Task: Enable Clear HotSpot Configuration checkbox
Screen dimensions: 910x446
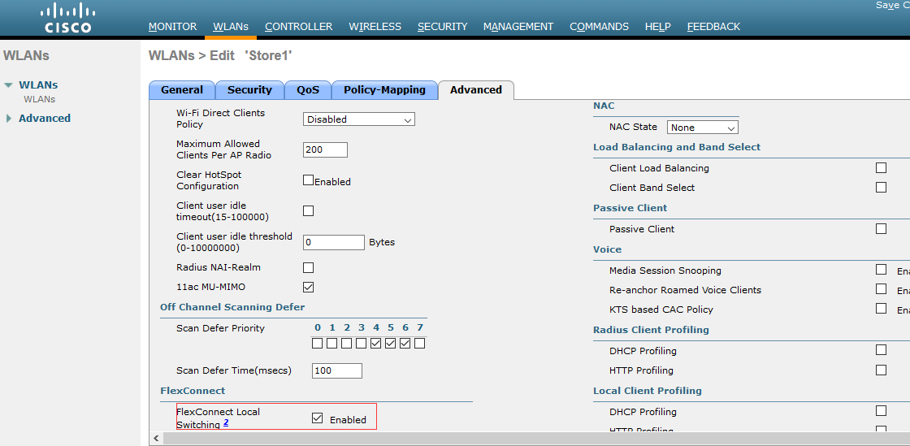Action: click(x=308, y=180)
